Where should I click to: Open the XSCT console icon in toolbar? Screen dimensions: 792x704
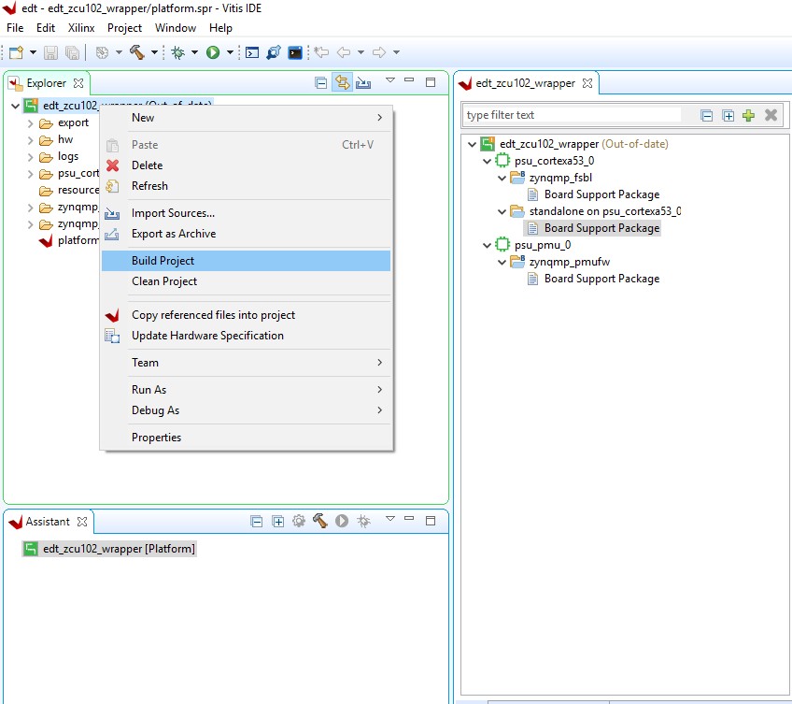251,52
